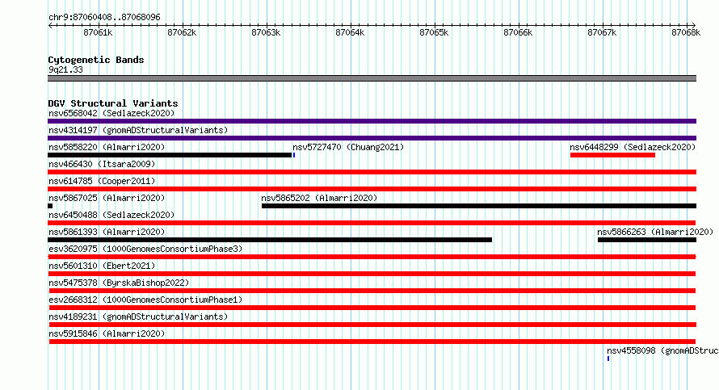
Task: Click the gray 9q21.33 cytogenetic band bar
Action: pos(372,78)
